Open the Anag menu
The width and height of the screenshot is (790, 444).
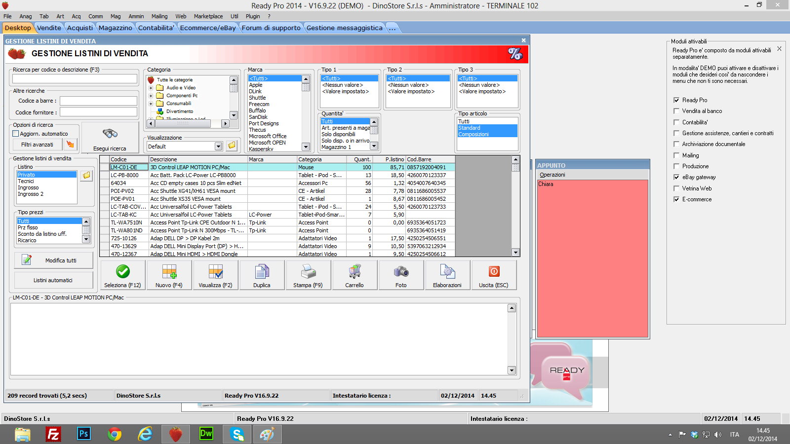pos(25,16)
